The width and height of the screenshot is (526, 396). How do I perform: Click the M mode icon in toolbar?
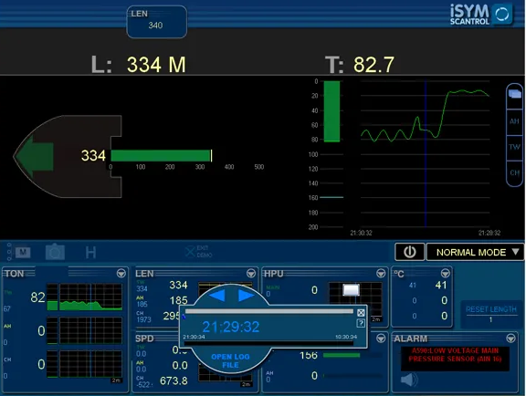23,252
